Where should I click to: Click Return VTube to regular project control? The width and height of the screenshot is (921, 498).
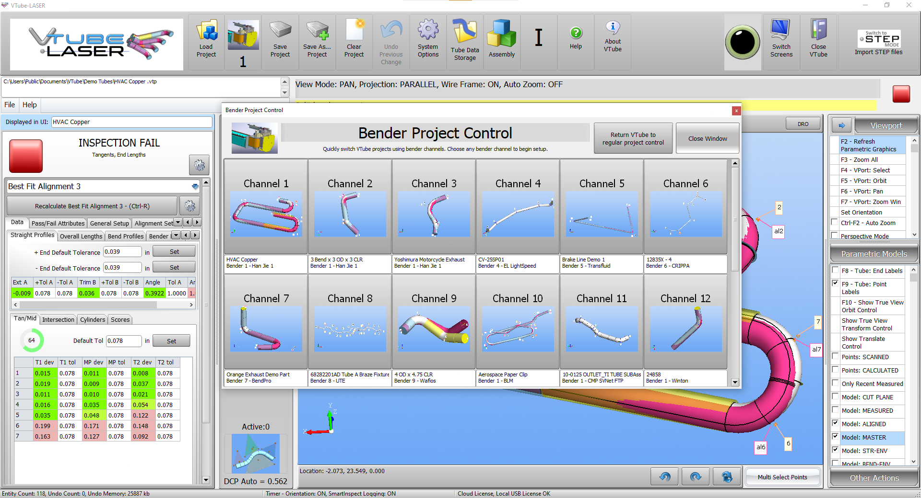[633, 138]
